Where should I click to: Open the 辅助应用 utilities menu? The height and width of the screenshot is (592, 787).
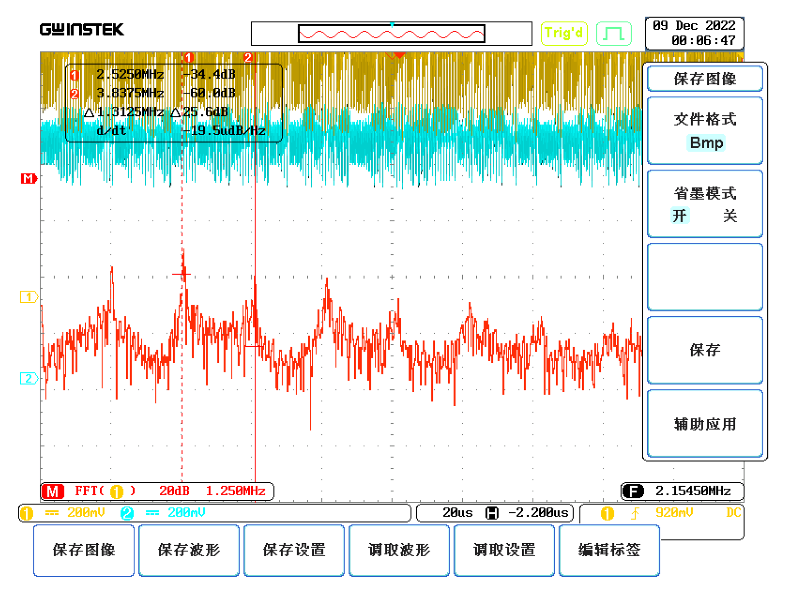[x=705, y=424]
